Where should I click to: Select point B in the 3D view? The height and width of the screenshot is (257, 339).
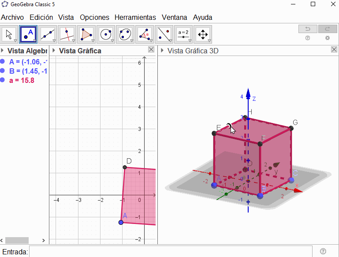tap(260, 196)
